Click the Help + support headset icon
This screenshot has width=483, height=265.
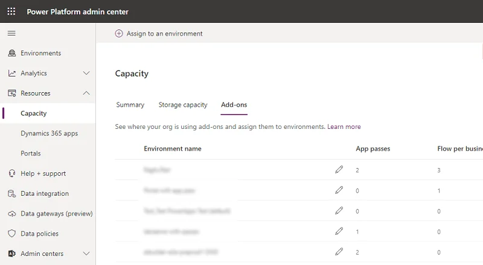(x=11, y=173)
